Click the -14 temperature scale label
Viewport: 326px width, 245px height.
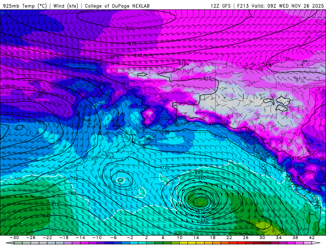80,238
